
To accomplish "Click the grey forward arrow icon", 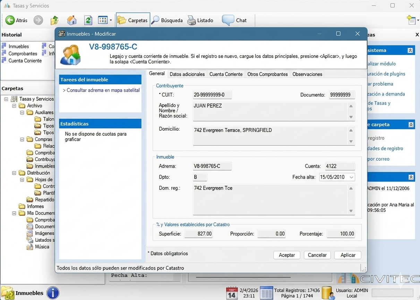I will [38, 20].
